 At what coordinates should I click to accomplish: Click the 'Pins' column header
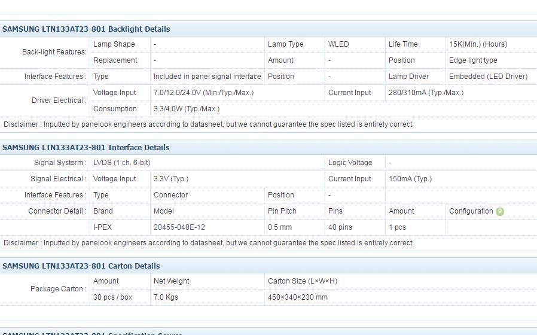point(335,211)
